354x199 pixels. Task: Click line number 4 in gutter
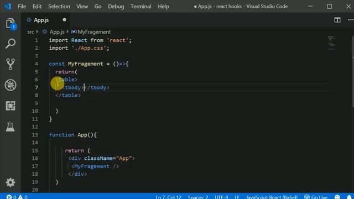[37, 64]
